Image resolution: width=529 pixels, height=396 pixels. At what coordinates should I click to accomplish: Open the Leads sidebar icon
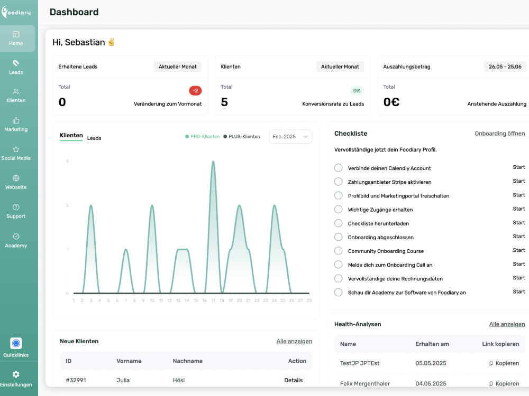16,63
